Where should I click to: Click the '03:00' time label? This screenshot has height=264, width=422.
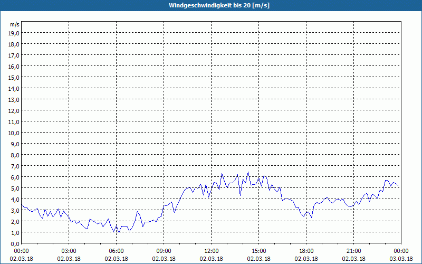coord(69,251)
